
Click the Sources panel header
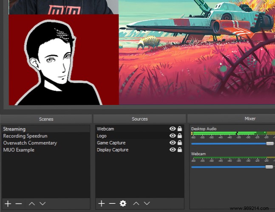click(x=139, y=119)
